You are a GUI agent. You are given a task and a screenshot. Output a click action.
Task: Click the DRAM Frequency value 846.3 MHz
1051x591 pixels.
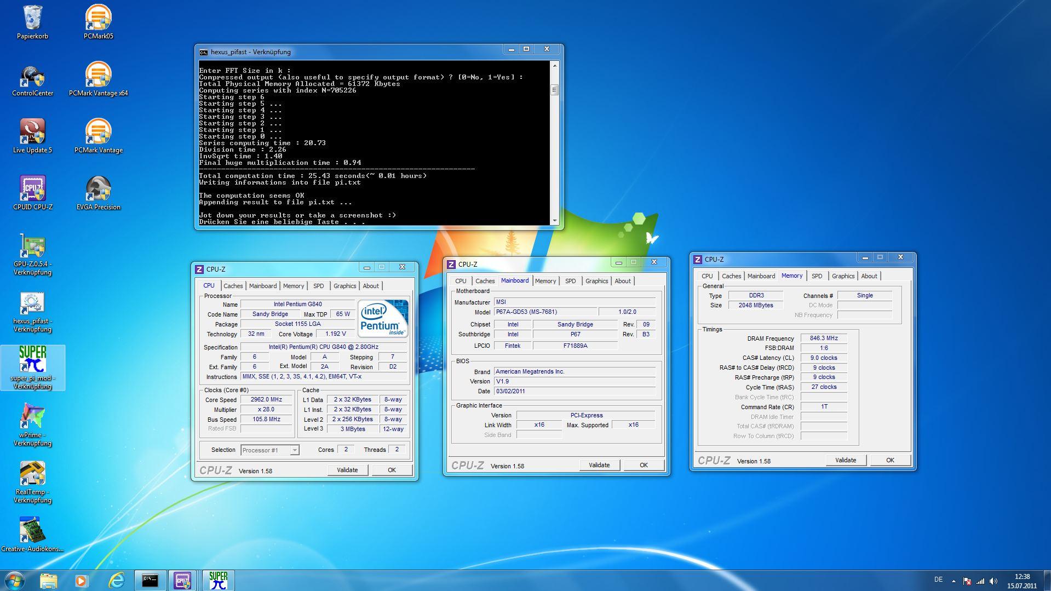click(824, 338)
